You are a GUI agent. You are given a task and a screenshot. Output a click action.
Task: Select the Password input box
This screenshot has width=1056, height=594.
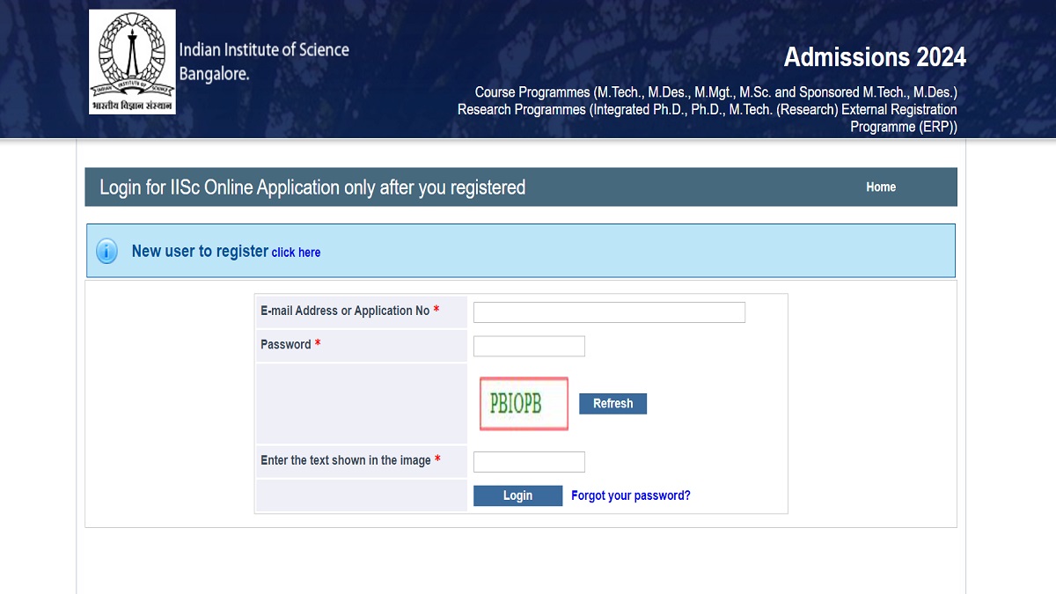click(529, 346)
